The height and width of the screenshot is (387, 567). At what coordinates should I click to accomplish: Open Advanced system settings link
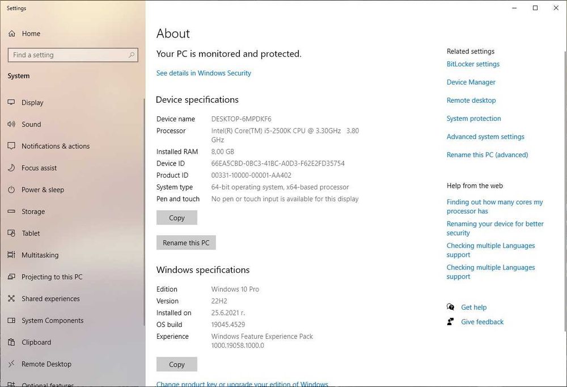(485, 137)
